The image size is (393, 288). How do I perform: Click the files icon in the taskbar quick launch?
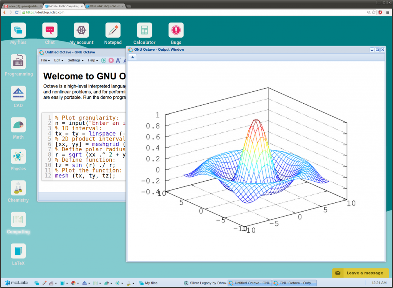point(36,283)
